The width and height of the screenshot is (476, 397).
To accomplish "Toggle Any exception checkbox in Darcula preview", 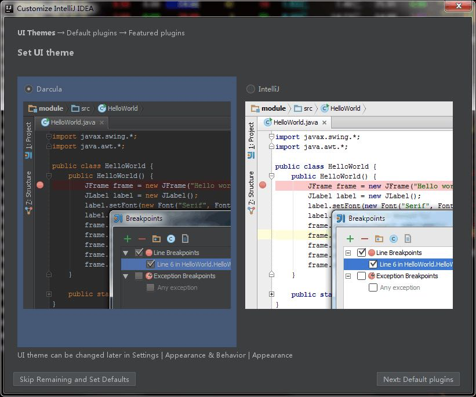I will (150, 287).
